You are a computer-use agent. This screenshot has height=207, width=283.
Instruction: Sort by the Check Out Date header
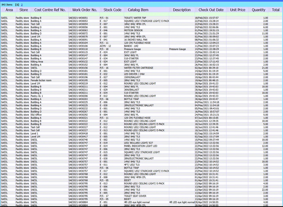point(211,10)
